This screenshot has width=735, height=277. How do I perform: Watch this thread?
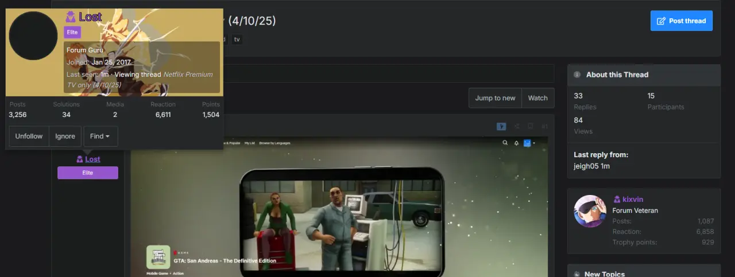point(538,98)
